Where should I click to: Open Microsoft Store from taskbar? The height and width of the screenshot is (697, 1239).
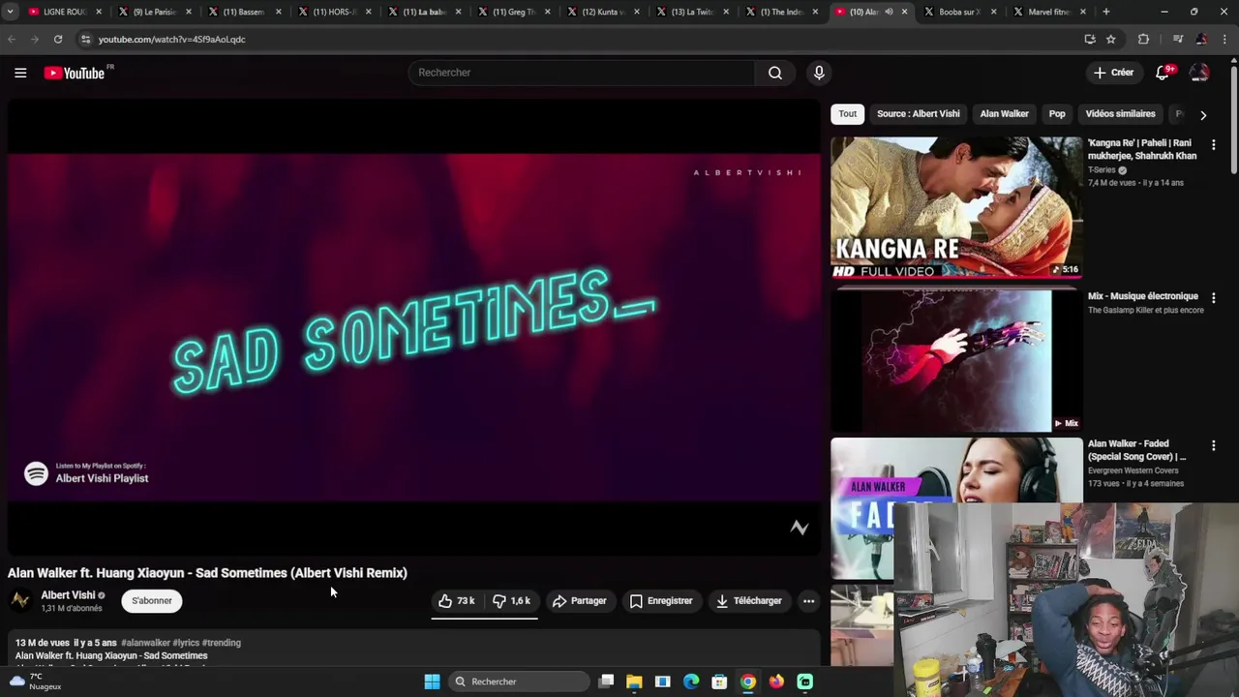719,682
